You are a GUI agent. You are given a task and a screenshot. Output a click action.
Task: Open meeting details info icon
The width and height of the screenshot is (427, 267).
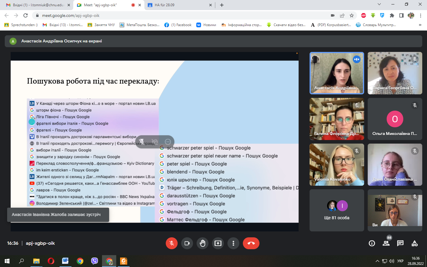click(x=372, y=243)
